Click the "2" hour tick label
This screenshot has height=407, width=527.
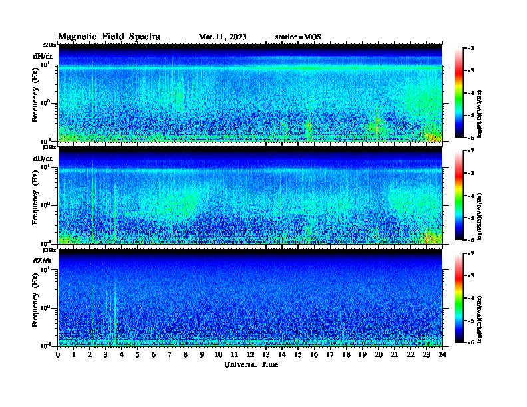click(x=90, y=355)
